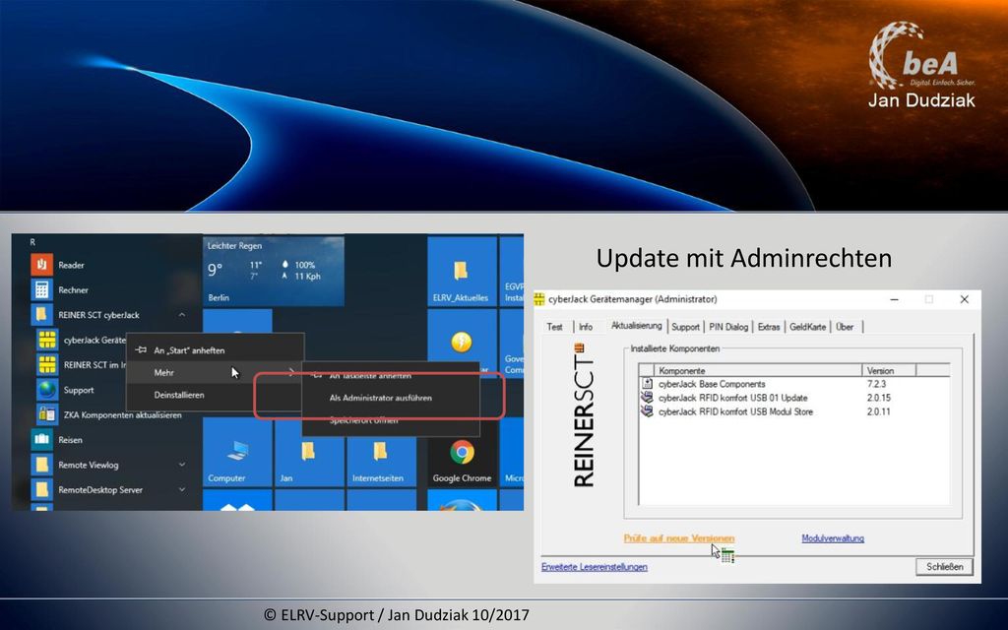
Task: Open the Über tab
Action: (845, 327)
